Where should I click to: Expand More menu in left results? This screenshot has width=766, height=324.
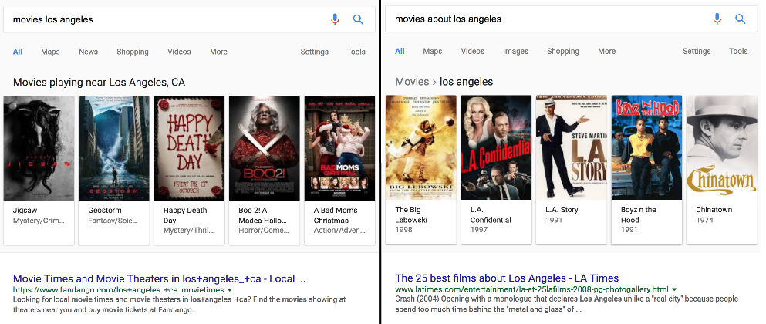[218, 52]
